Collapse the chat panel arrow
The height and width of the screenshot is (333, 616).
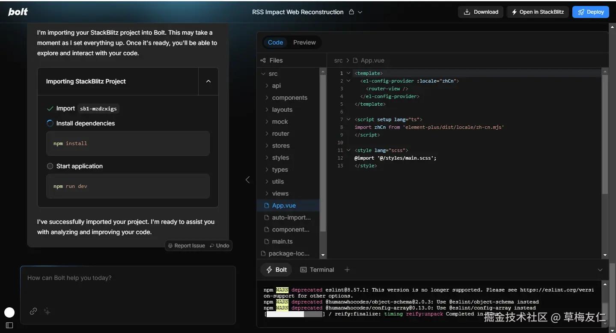pyautogui.click(x=247, y=180)
